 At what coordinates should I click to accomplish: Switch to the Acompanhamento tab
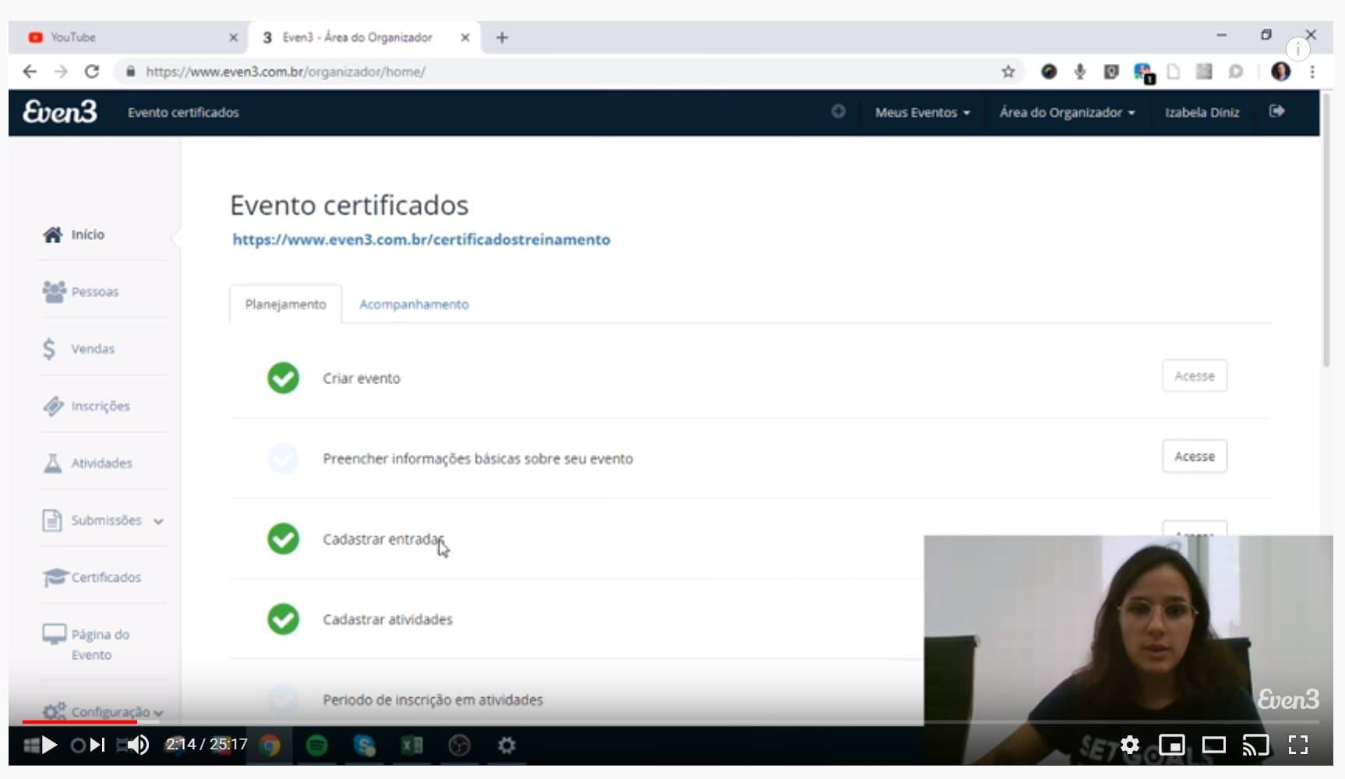click(x=414, y=304)
